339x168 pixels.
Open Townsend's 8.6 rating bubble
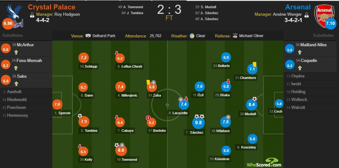[x=121, y=150]
